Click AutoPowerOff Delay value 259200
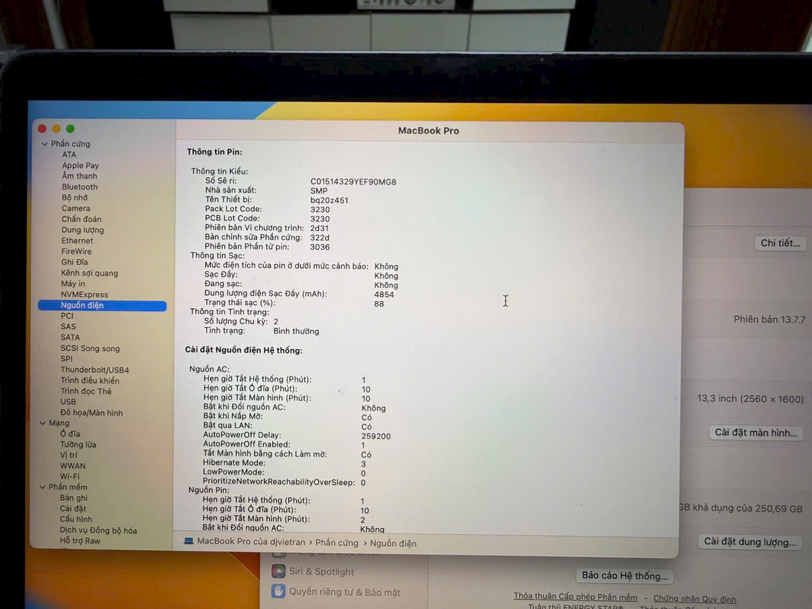This screenshot has width=812, height=609. 376,436
